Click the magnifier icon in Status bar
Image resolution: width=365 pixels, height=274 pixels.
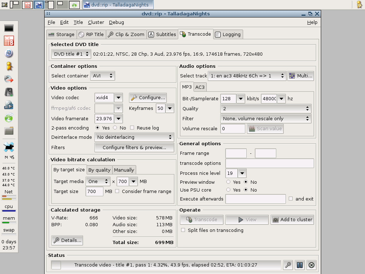(288, 265)
